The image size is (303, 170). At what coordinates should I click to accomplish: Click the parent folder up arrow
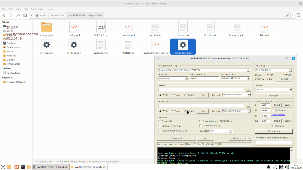(x=18, y=15)
